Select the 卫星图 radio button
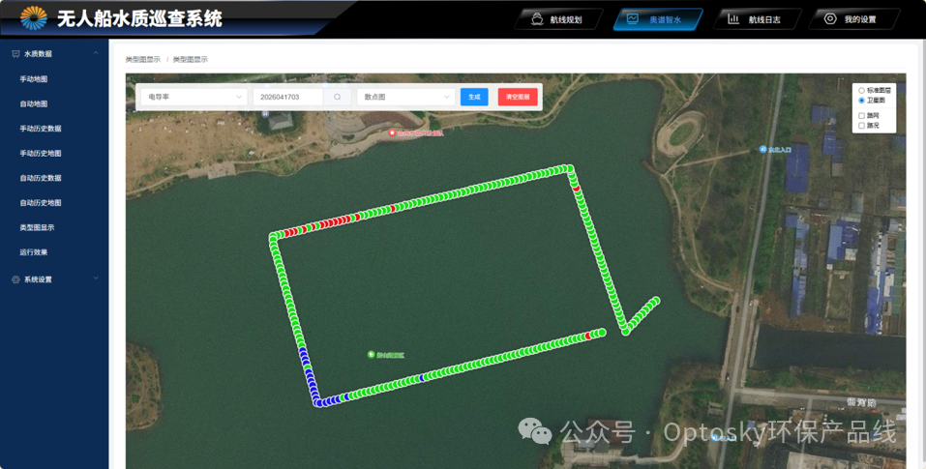926x469 pixels. coord(861,101)
